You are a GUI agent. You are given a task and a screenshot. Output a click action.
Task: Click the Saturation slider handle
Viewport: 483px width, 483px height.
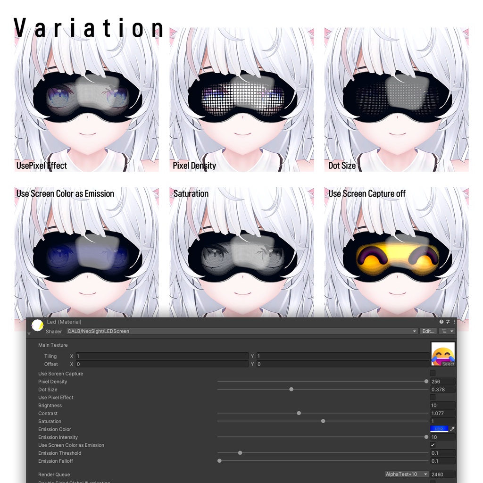tap(323, 421)
